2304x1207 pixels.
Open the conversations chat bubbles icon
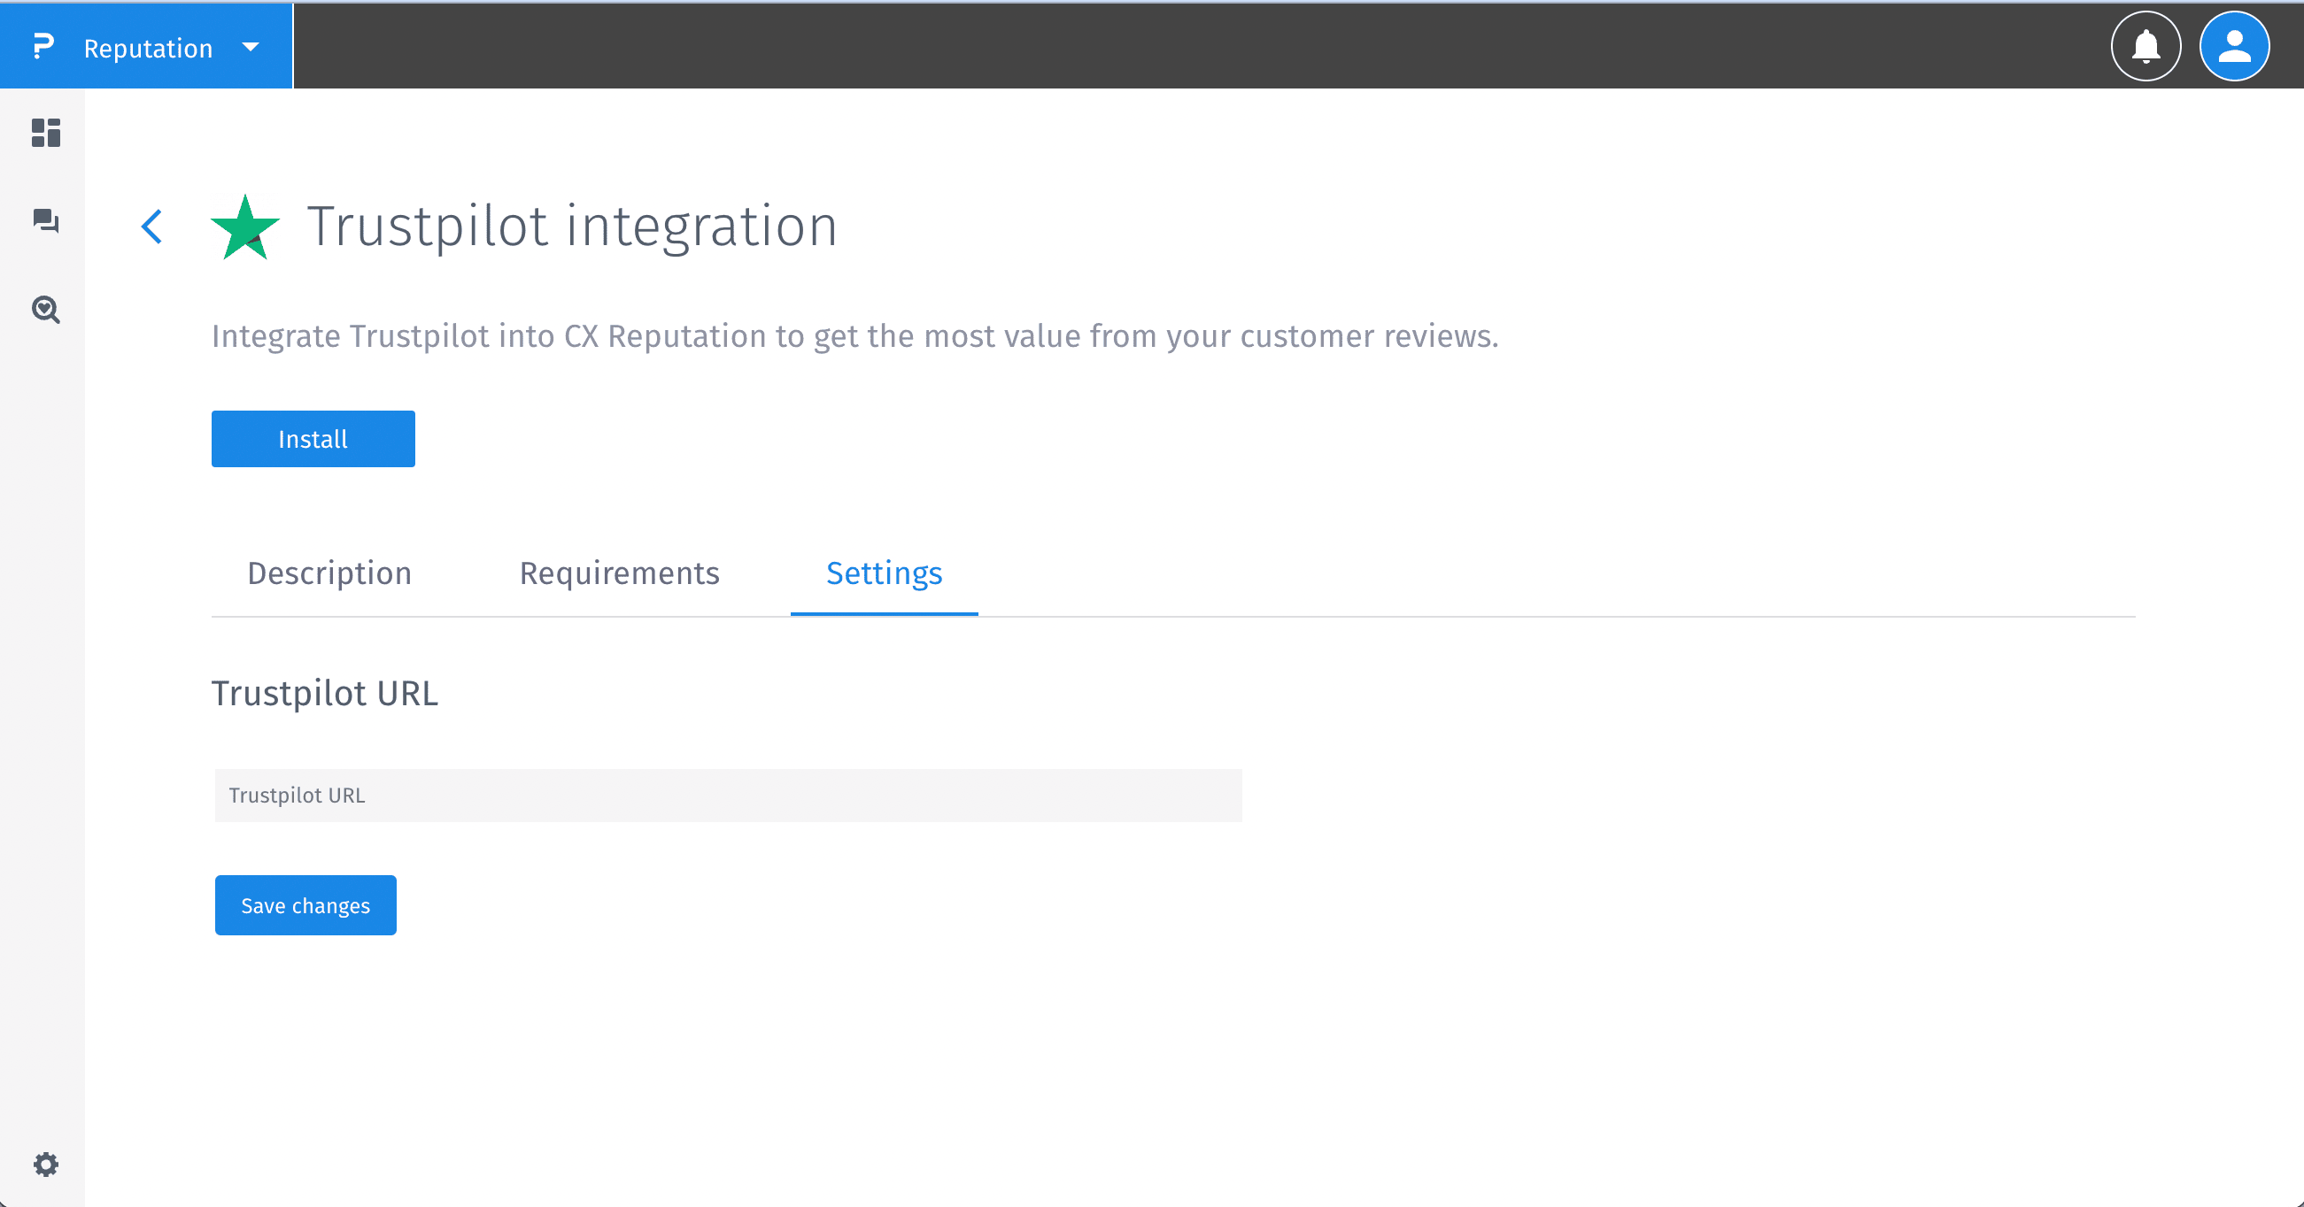(x=46, y=220)
